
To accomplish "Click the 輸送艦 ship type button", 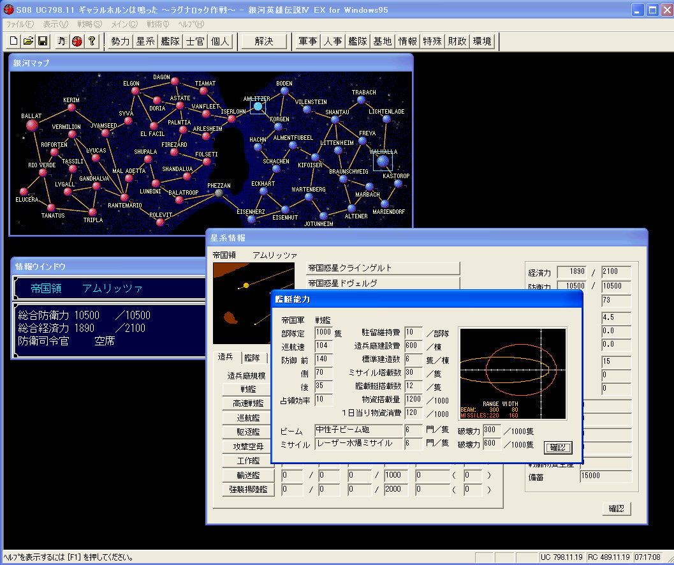I will click(x=248, y=476).
